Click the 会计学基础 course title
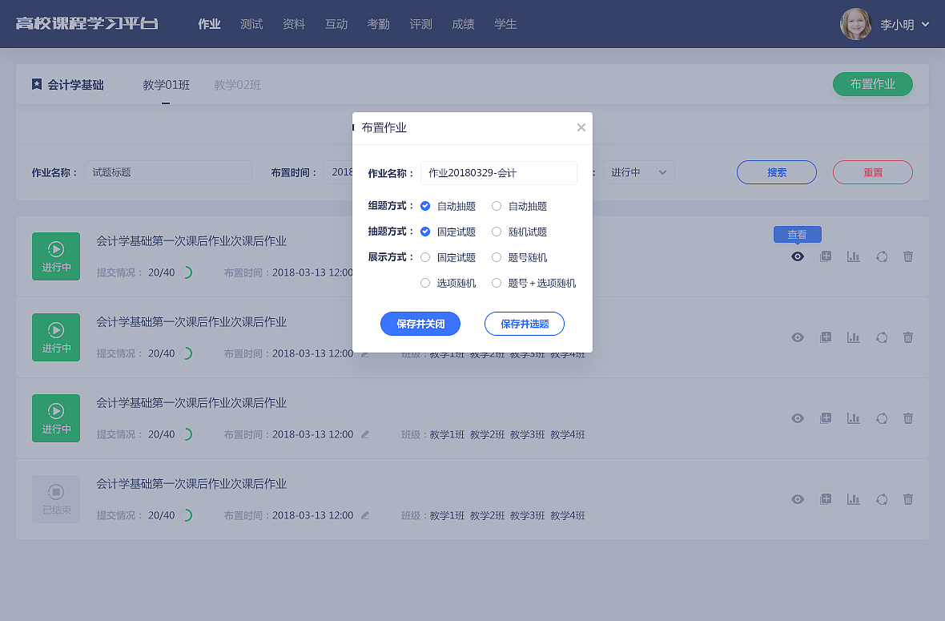The height and width of the screenshot is (621, 945). click(75, 85)
